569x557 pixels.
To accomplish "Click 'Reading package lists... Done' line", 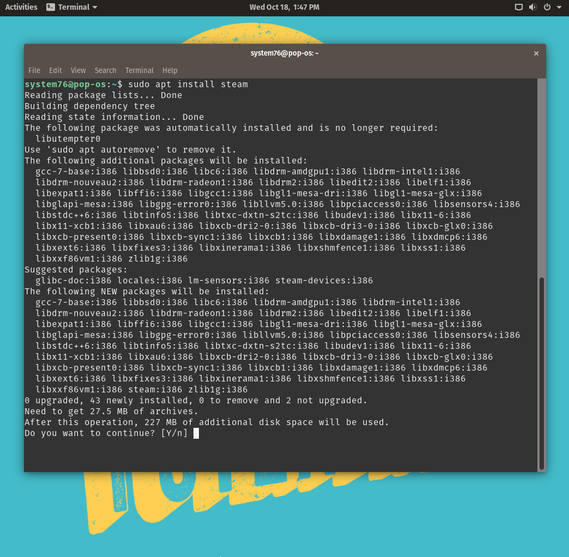I will pos(103,95).
